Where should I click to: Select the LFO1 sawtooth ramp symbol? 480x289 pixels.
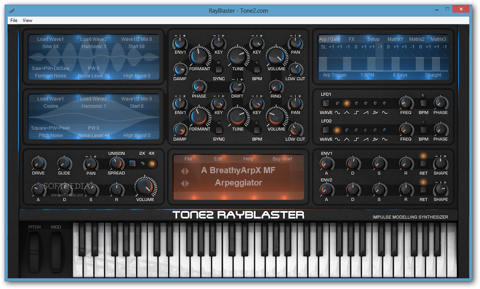click(x=366, y=113)
